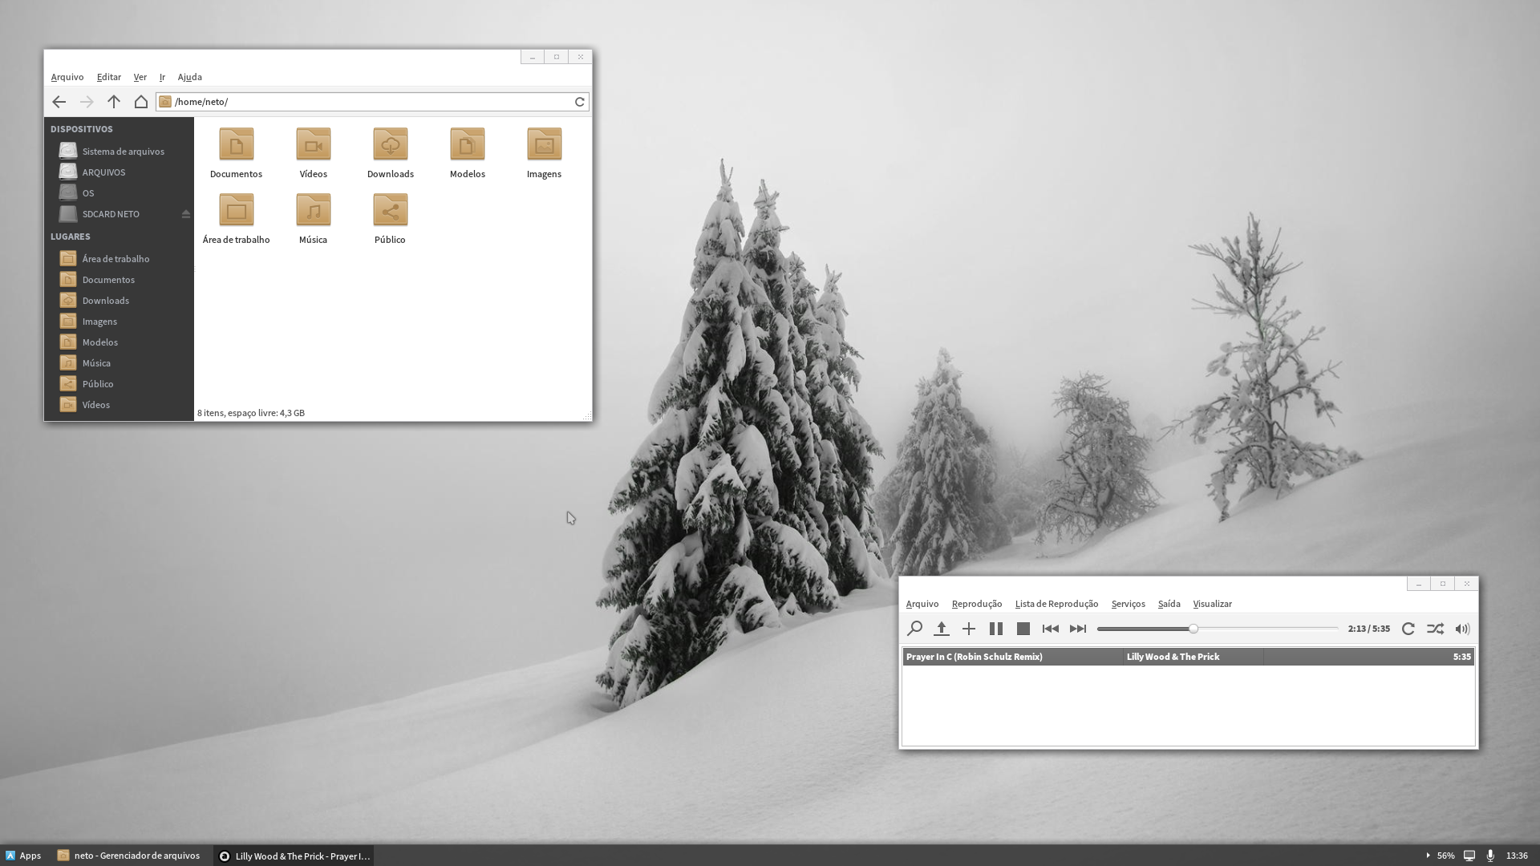Go back in the file manager
Screen dimensions: 1540x866
point(59,102)
